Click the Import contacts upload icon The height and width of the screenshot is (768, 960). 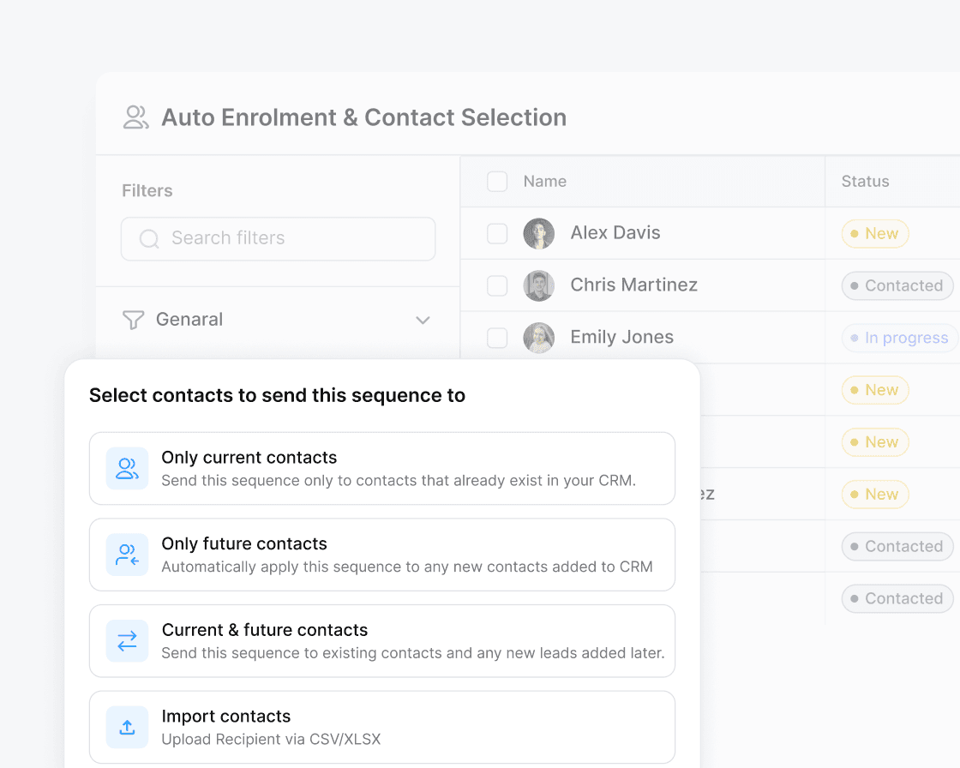tap(127, 727)
